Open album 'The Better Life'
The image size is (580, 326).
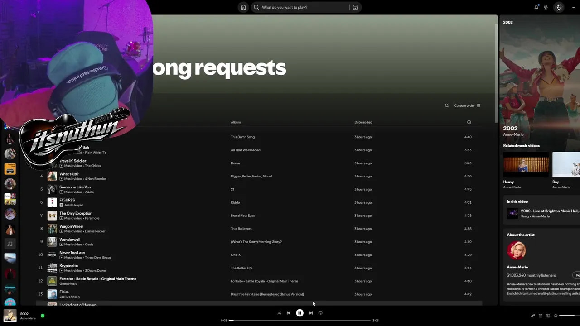(242, 268)
